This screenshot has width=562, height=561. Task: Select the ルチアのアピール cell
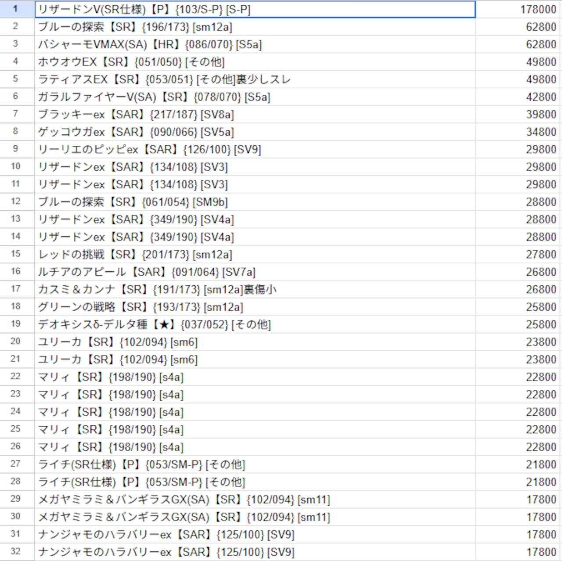pos(255,272)
